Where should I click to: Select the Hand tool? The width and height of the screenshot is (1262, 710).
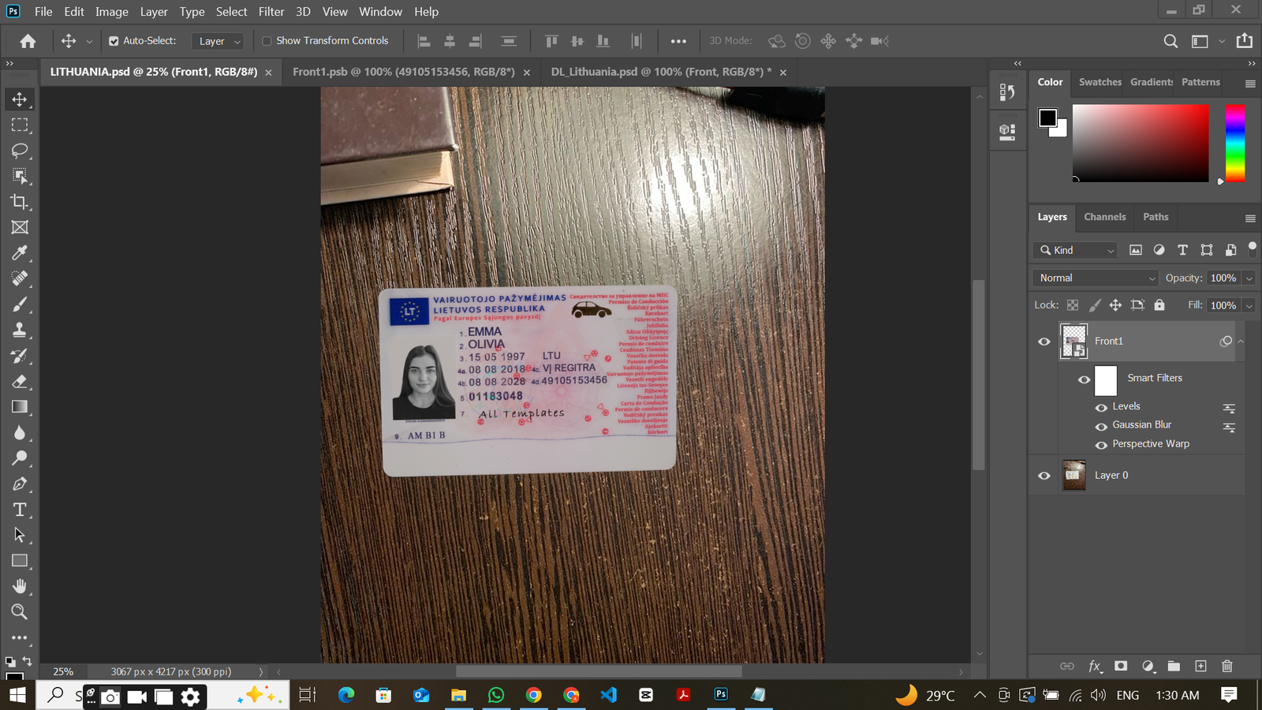(20, 586)
